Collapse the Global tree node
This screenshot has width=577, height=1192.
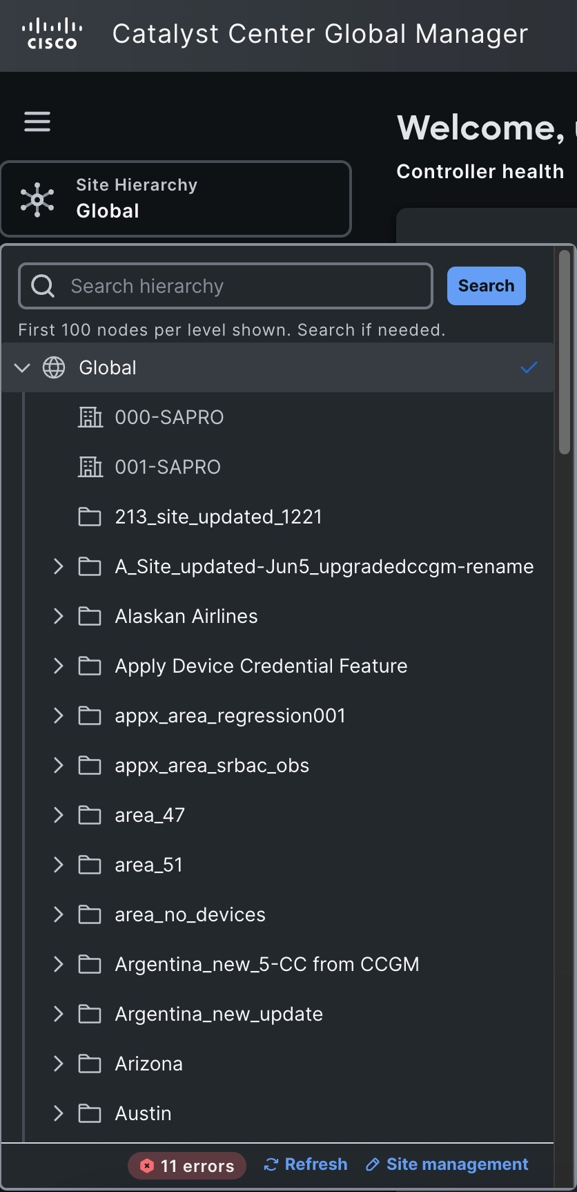pyautogui.click(x=22, y=367)
